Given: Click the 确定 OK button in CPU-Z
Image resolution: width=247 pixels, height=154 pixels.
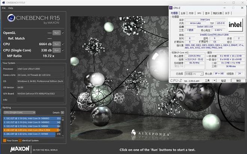Looking at the screenshot, I should click(238, 81).
